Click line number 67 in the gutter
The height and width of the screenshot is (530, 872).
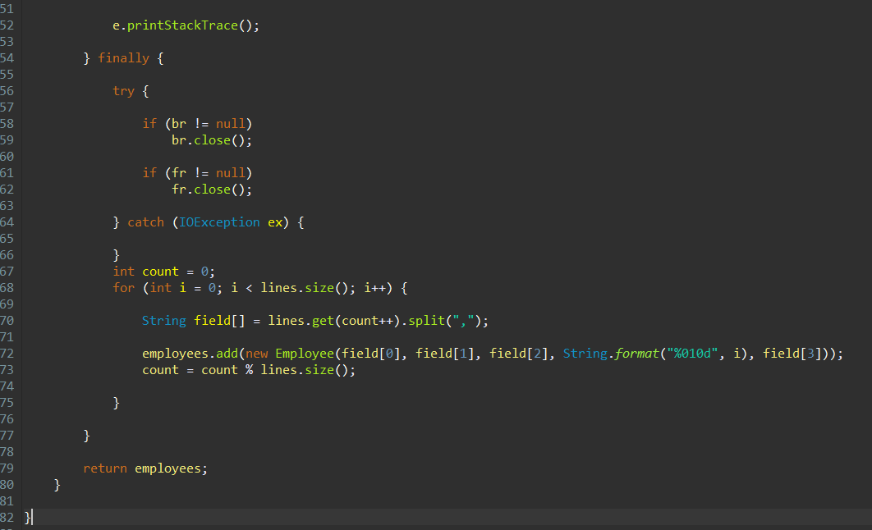click(8, 271)
